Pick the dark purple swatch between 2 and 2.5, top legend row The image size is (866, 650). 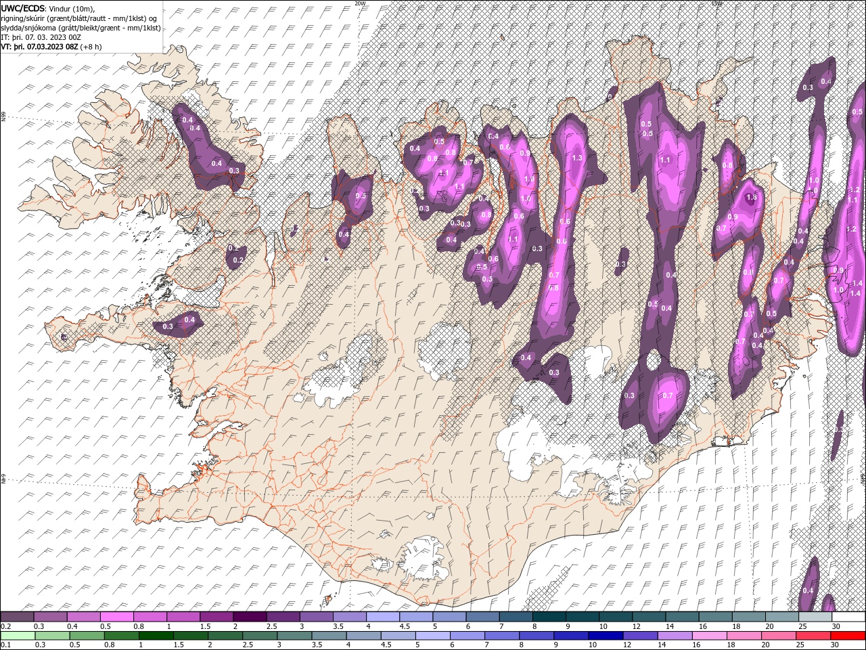pos(250,617)
